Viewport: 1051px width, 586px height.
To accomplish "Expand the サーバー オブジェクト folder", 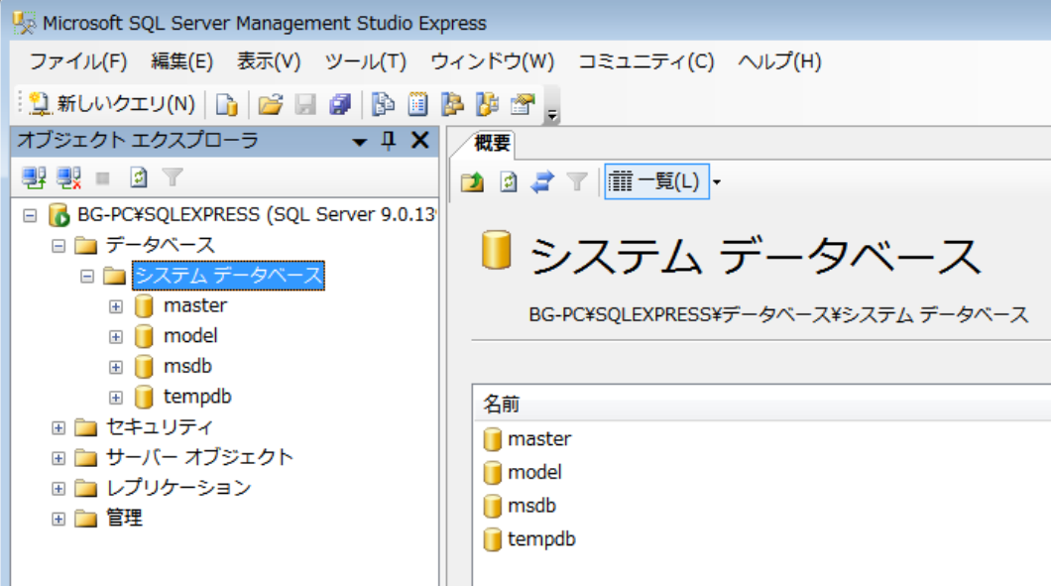I will (58, 458).
